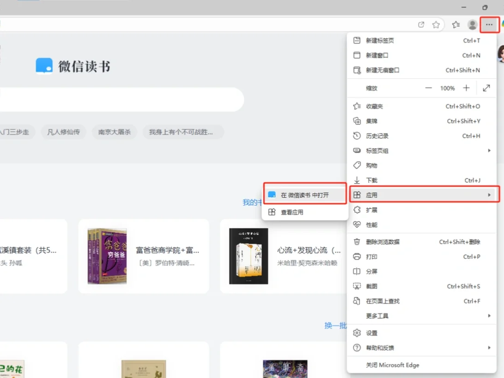Click the printer icon
The width and height of the screenshot is (504, 378).
(x=357, y=256)
